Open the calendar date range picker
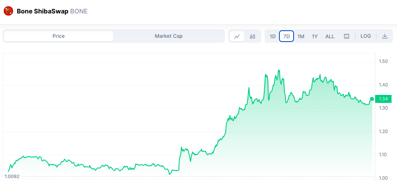 point(346,36)
